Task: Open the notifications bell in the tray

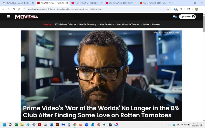Action: [x=201, y=125]
